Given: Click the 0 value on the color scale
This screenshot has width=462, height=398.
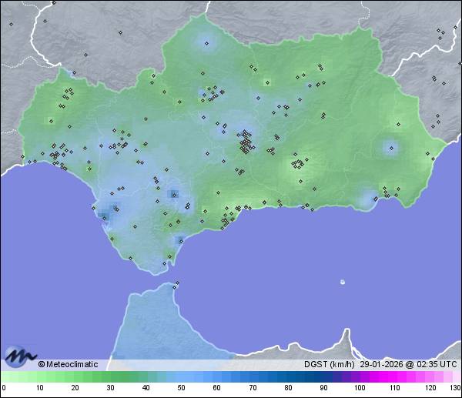Looking at the screenshot, I should 4,388.
